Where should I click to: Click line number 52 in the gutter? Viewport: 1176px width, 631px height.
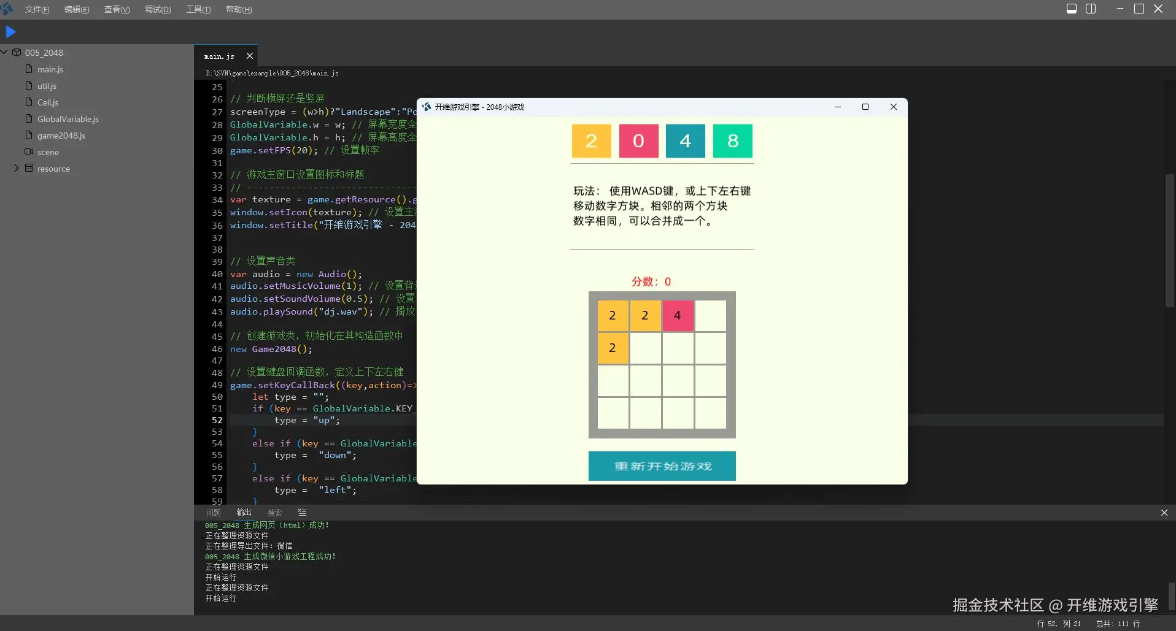(x=217, y=420)
